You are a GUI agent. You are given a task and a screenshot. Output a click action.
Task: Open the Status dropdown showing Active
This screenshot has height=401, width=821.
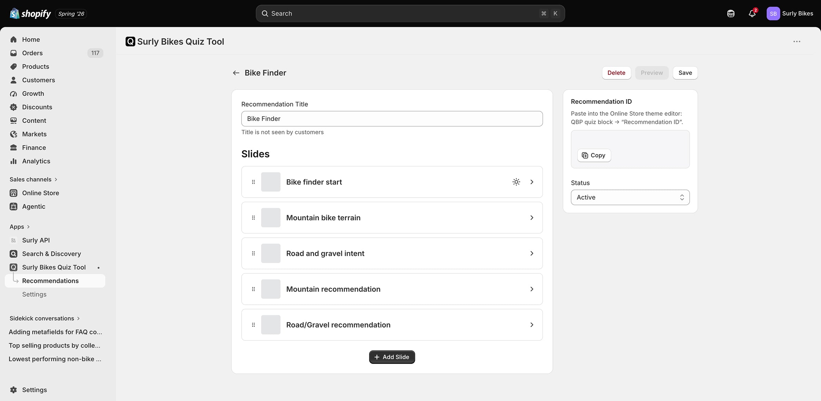coord(630,197)
